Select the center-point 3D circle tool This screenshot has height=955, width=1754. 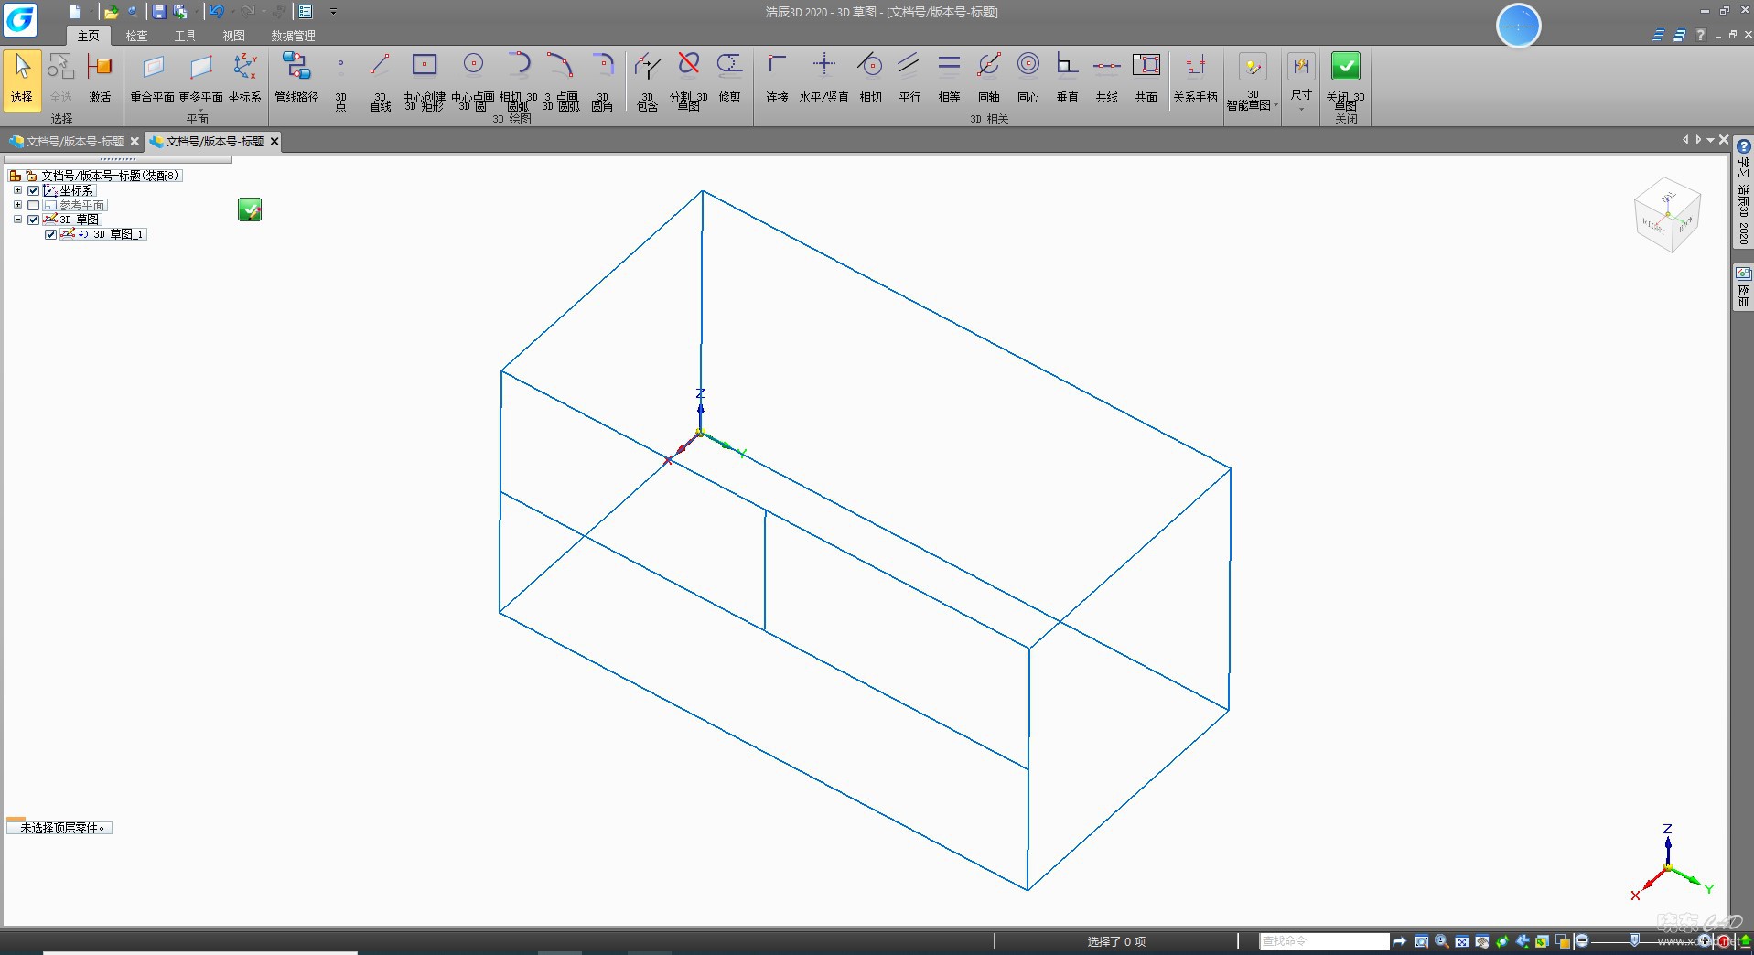[473, 80]
